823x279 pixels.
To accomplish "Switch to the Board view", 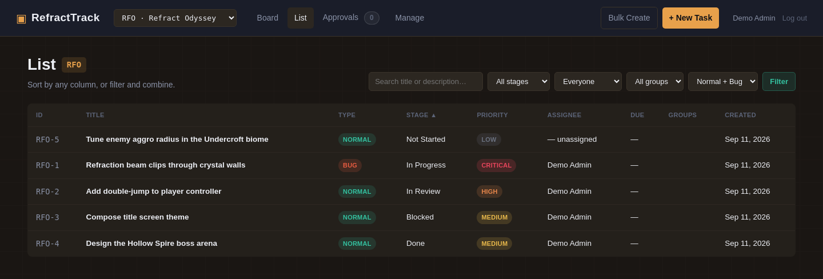I will tap(267, 18).
